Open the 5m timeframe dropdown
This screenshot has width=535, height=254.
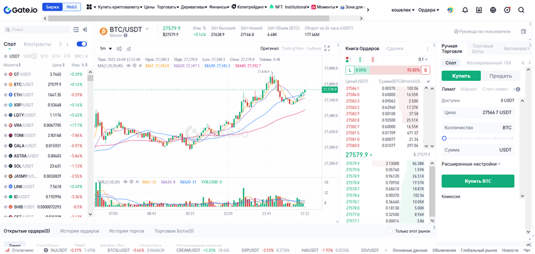pyautogui.click(x=106, y=48)
